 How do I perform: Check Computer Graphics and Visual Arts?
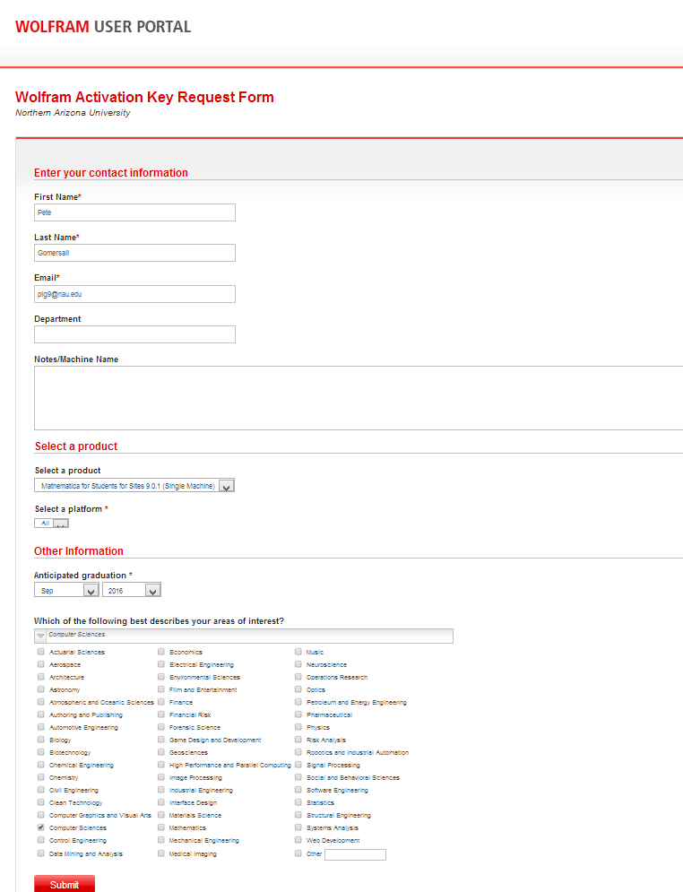tap(41, 815)
